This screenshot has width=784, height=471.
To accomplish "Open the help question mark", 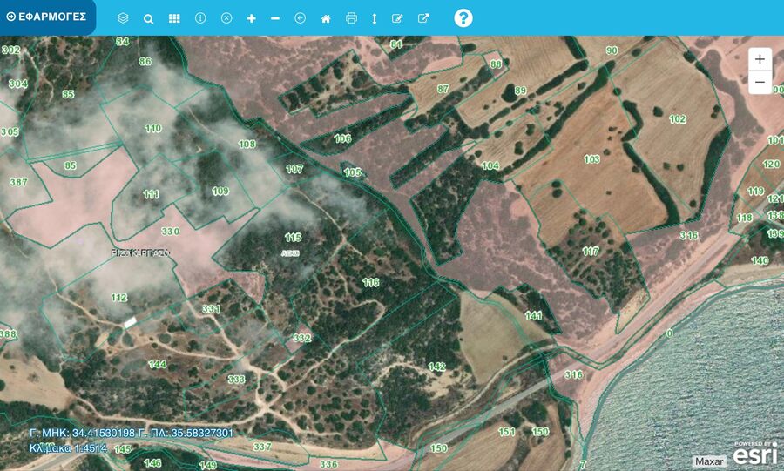I will (x=463, y=18).
